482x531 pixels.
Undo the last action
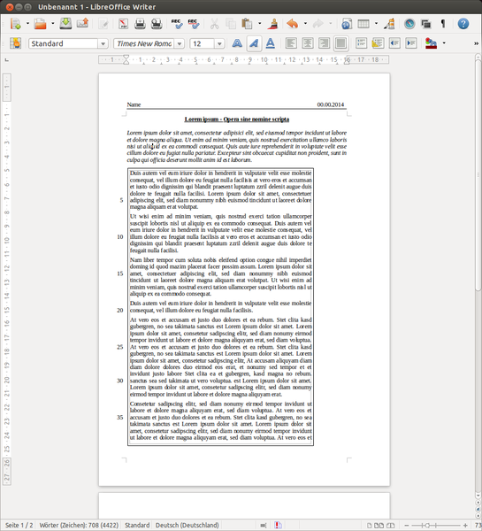click(293, 24)
